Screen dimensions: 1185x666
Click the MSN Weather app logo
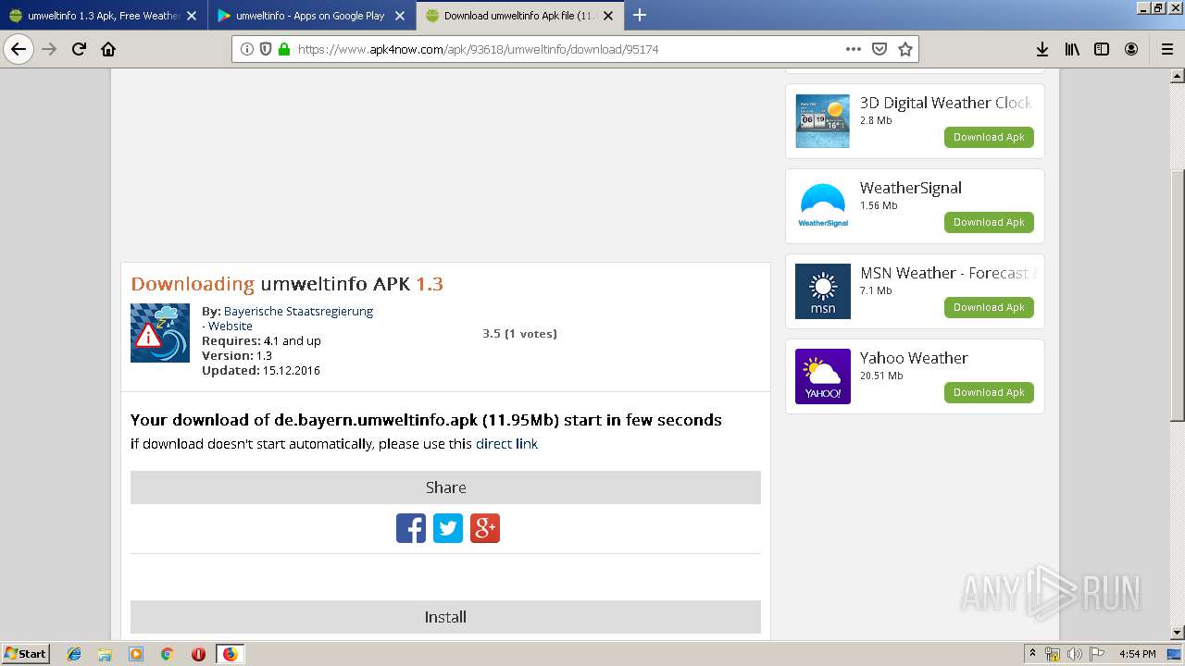tap(823, 291)
